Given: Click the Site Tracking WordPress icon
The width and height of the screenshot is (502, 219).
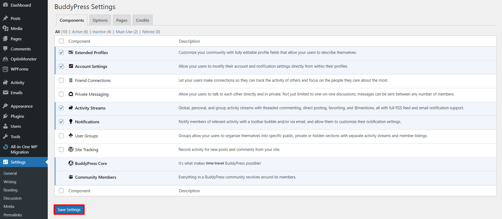Looking at the screenshot, I should click(70, 150).
